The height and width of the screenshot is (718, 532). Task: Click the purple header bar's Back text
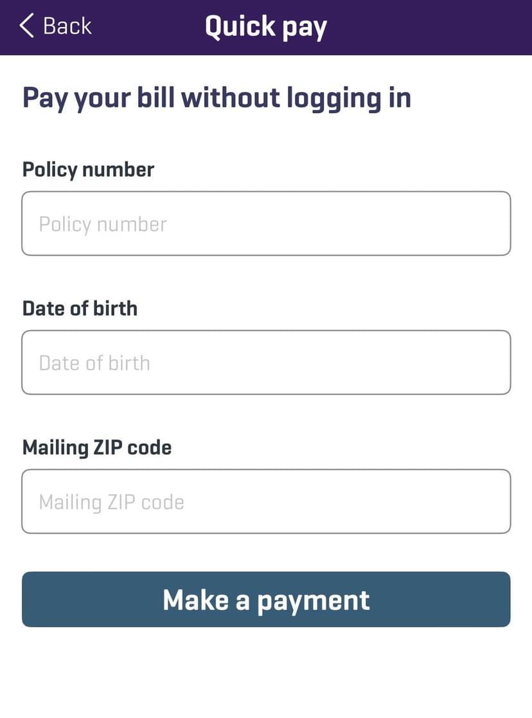pyautogui.click(x=67, y=26)
